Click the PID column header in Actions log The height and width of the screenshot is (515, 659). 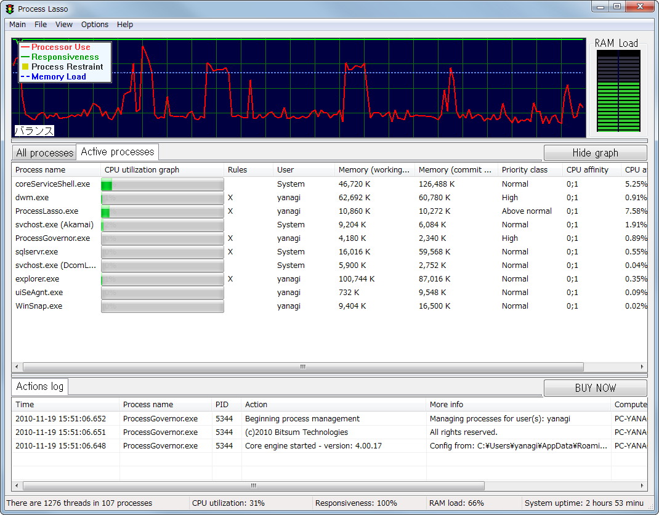click(x=227, y=405)
